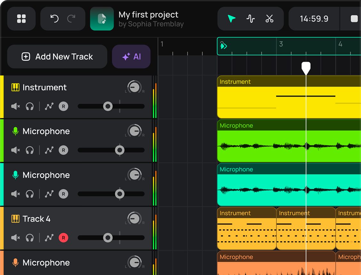Click the redo arrow icon
This screenshot has height=275, width=361.
[71, 19]
